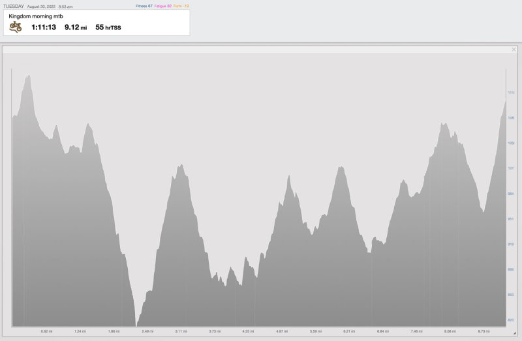Close the elevation chart panel
Image resolution: width=522 pixels, height=341 pixels.
(514, 50)
